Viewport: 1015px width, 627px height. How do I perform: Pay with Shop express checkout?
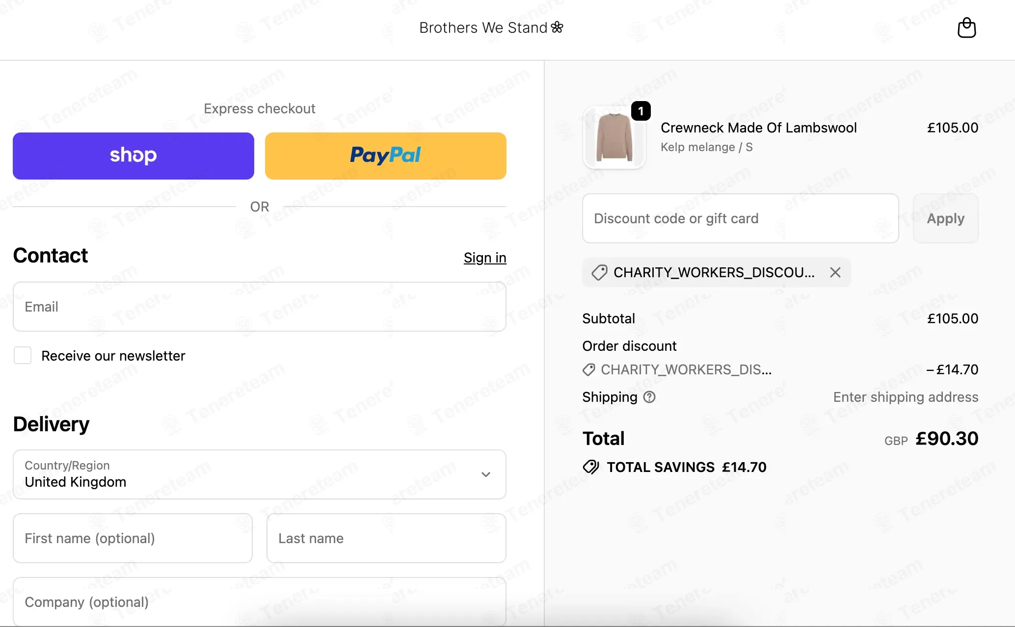(x=134, y=156)
